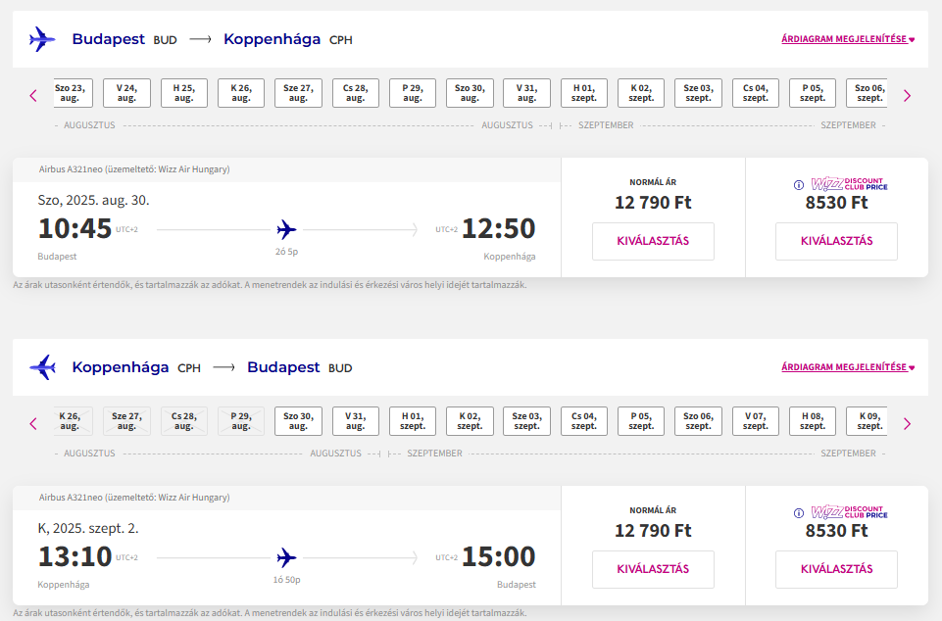The height and width of the screenshot is (621, 942).
Task: Select outbound date Szo 30, aug.
Action: point(470,93)
